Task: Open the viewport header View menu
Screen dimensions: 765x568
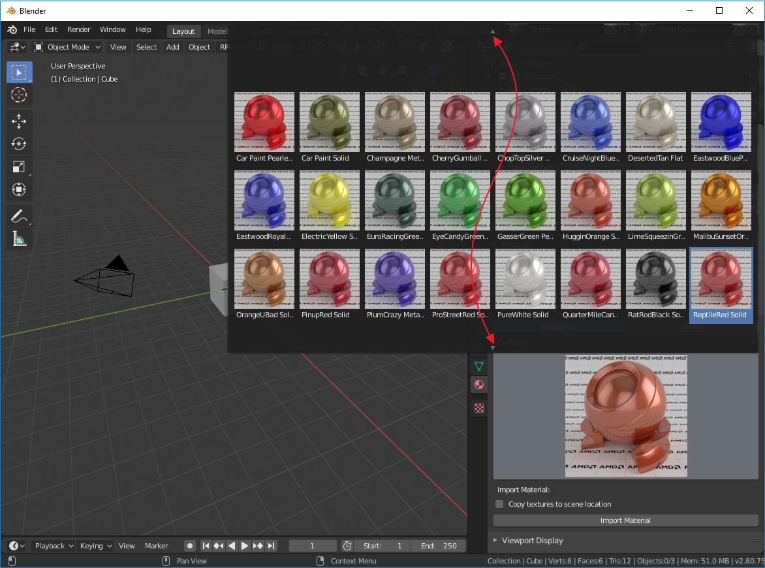Action: pos(118,47)
